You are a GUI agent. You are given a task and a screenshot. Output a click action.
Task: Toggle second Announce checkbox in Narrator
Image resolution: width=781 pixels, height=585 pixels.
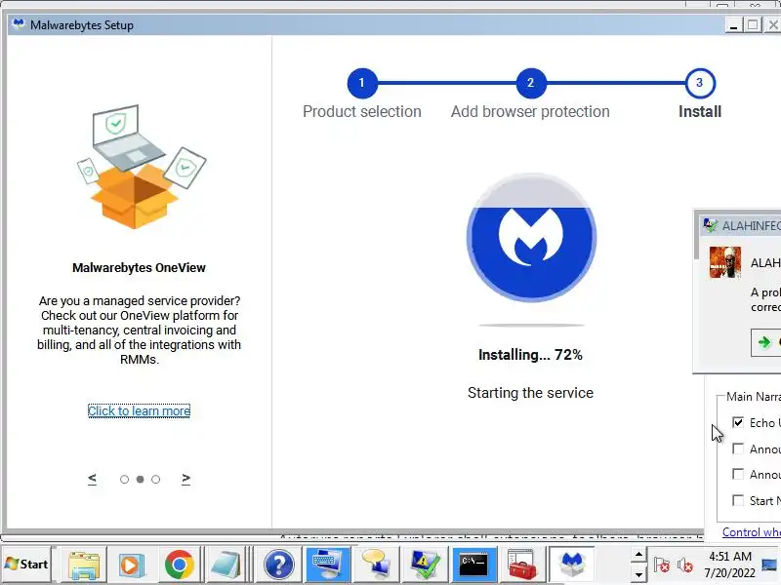click(x=738, y=474)
